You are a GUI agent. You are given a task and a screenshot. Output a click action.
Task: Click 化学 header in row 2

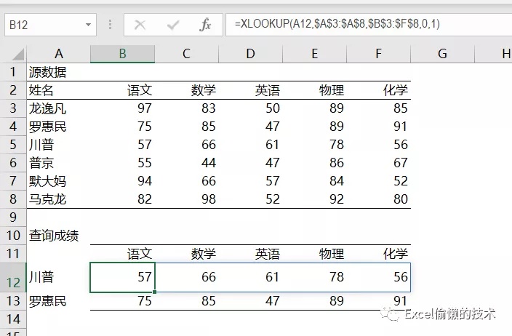[378, 89]
